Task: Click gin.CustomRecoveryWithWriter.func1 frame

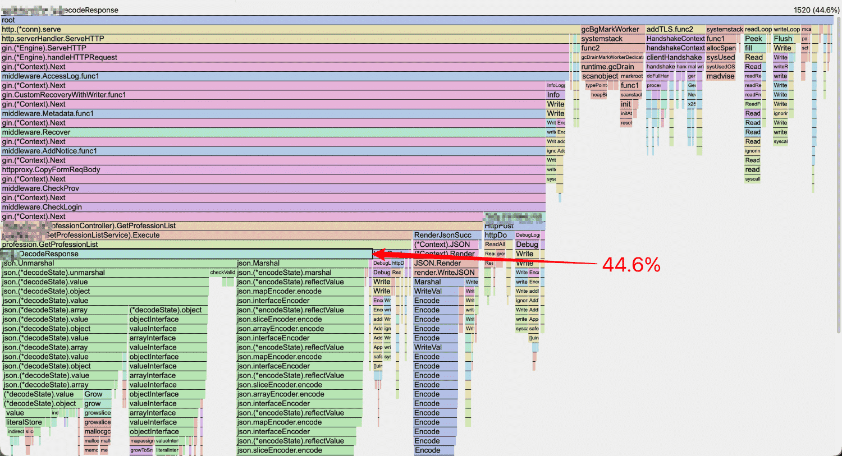Action: tap(273, 95)
